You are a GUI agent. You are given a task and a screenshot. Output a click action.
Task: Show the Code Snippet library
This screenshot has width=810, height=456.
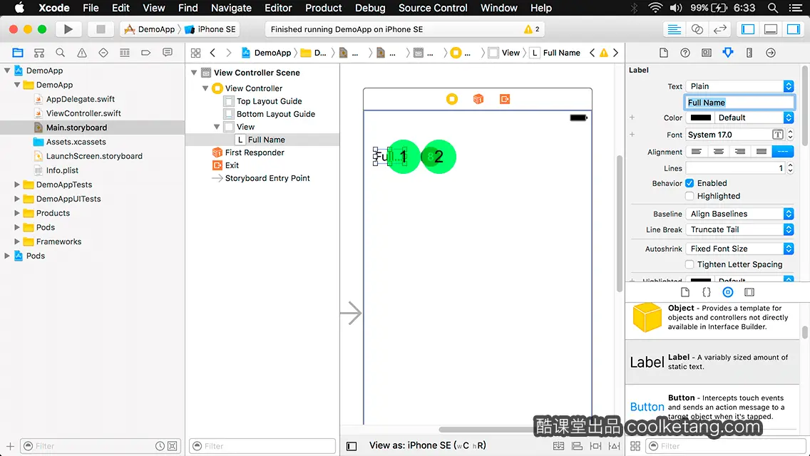tap(706, 292)
